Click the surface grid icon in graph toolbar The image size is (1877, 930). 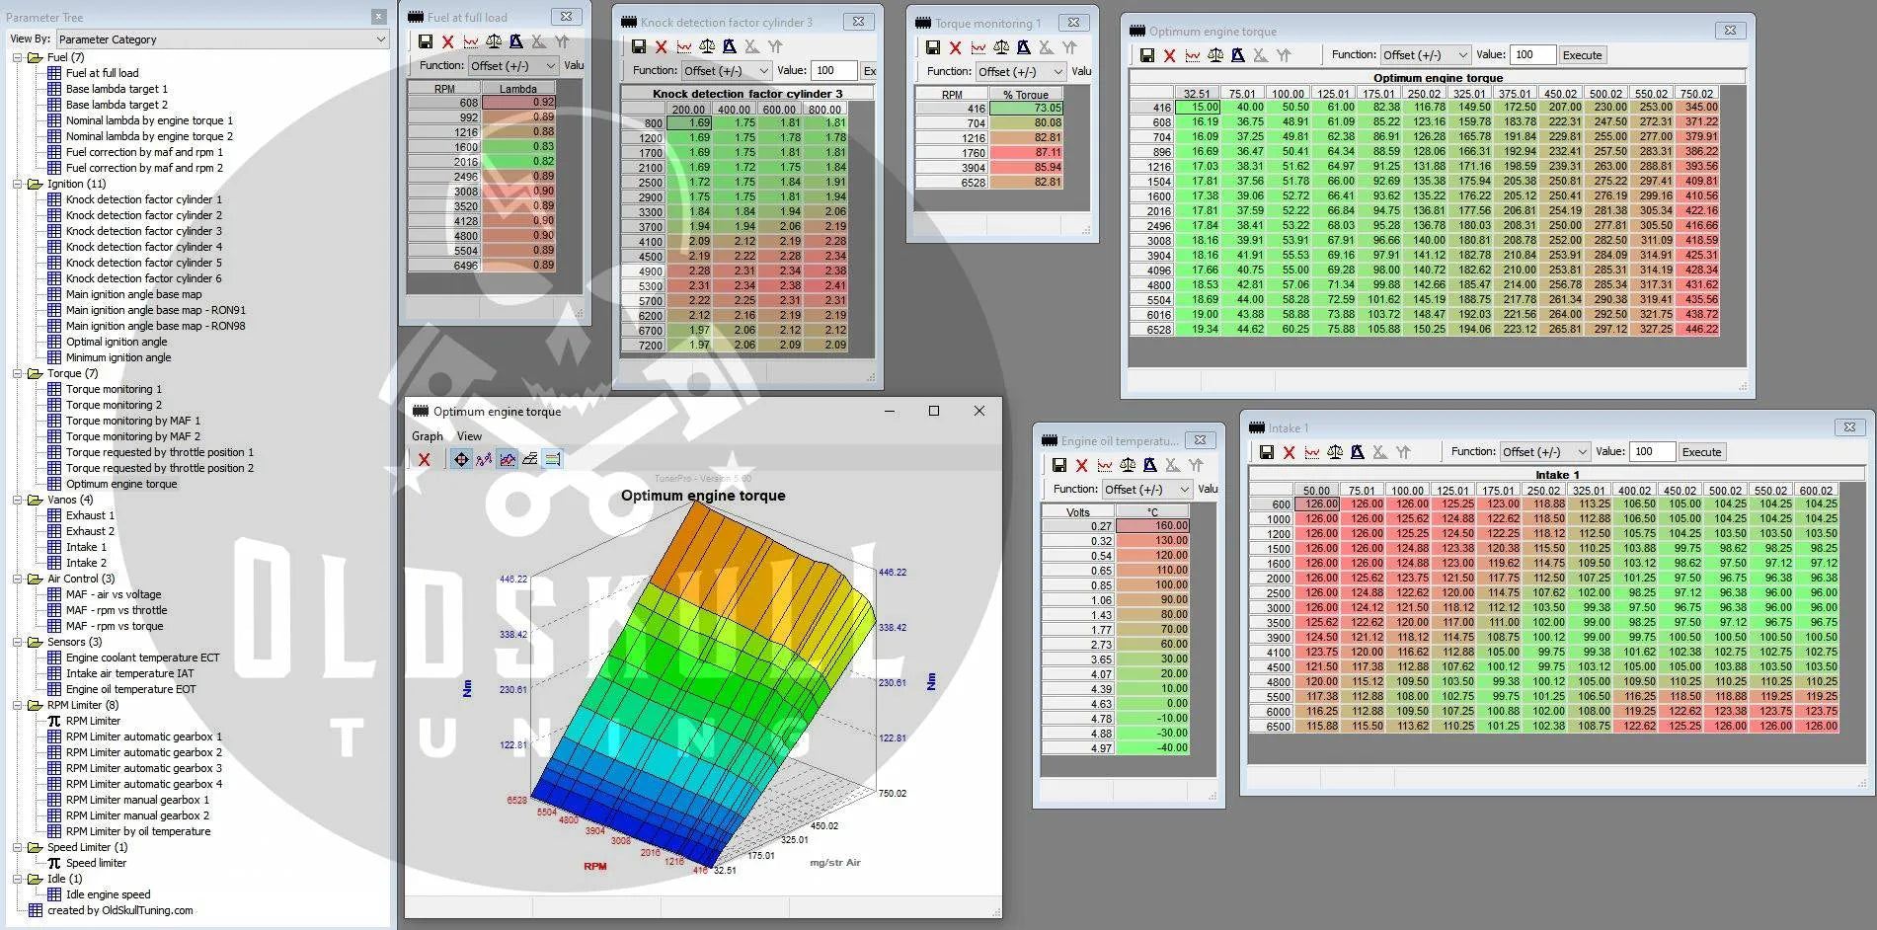coord(530,459)
